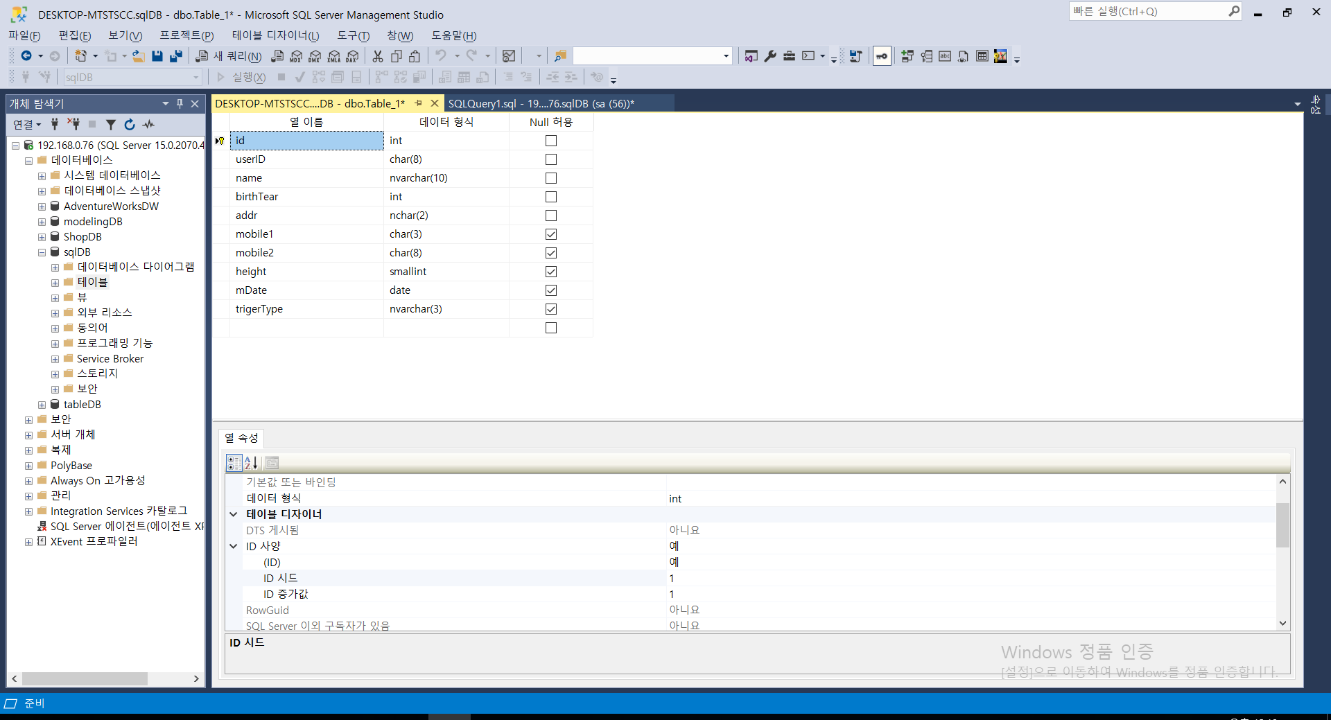The image size is (1331, 720).
Task: Click the Manage Check Constraints icon
Action: (982, 56)
